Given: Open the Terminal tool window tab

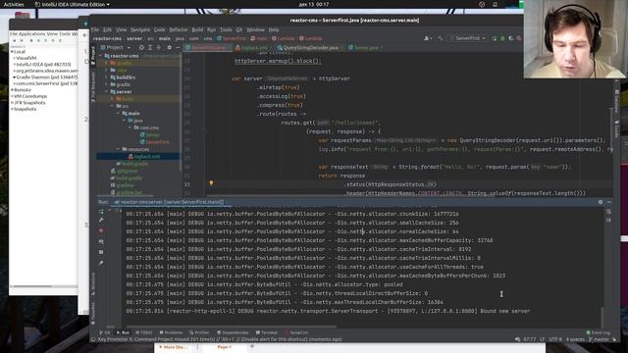Looking at the screenshot, I should [x=267, y=332].
